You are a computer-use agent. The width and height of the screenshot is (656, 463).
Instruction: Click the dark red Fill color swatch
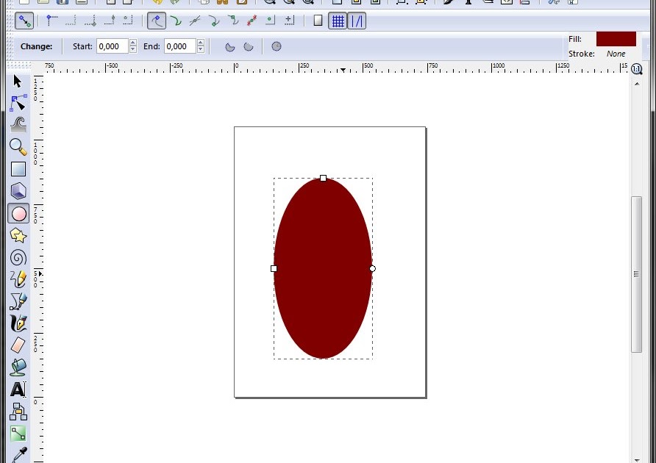(x=616, y=39)
